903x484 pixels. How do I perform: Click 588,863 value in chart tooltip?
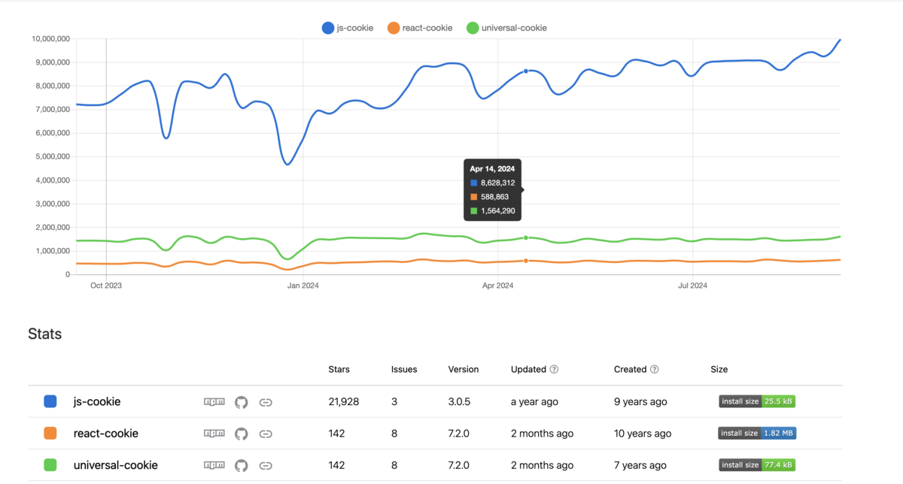pos(494,197)
